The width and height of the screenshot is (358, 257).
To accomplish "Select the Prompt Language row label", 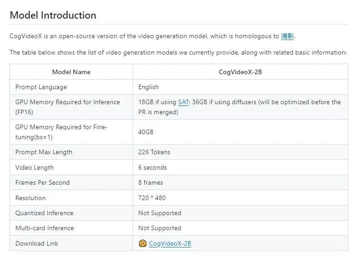I will pyautogui.click(x=41, y=87).
